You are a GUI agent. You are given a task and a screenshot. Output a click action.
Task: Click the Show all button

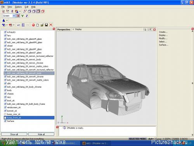pyautogui.click(x=14, y=134)
